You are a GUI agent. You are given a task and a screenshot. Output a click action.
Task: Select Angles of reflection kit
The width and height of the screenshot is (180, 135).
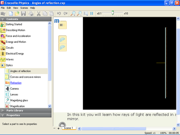click(21, 71)
